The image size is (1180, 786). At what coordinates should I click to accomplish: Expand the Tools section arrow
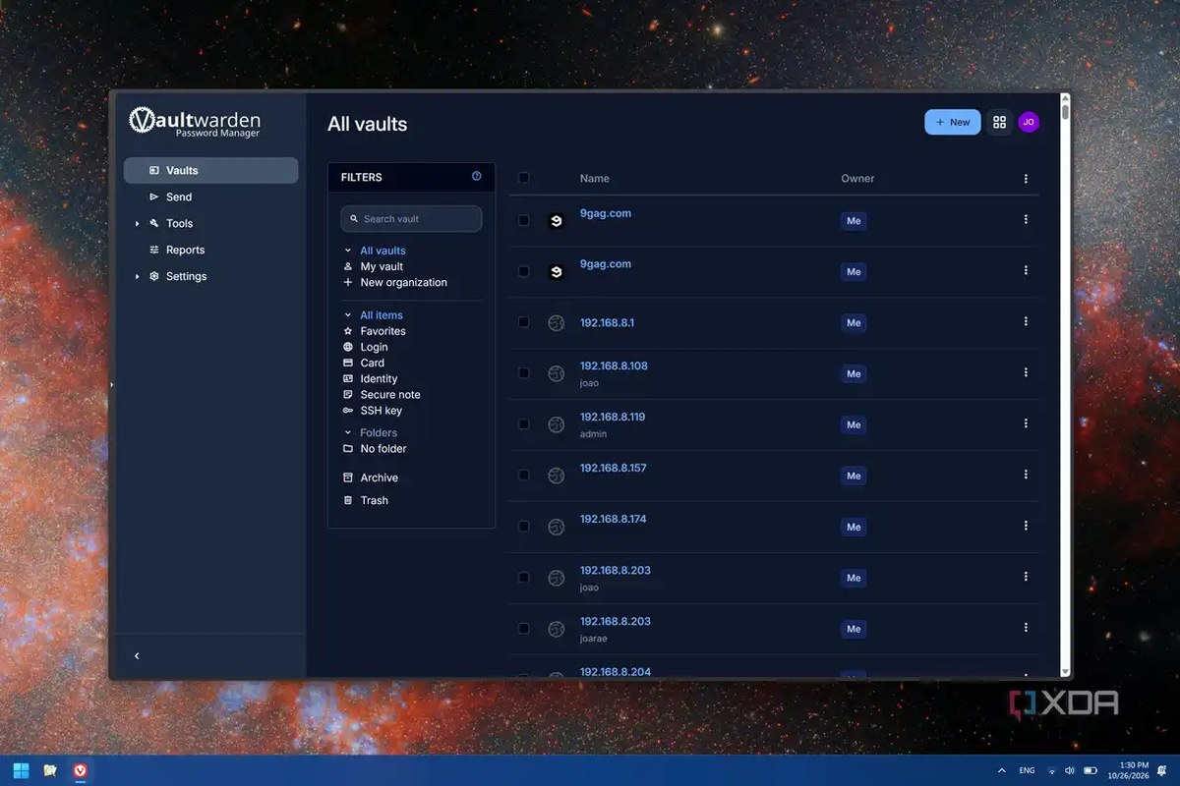coord(138,224)
